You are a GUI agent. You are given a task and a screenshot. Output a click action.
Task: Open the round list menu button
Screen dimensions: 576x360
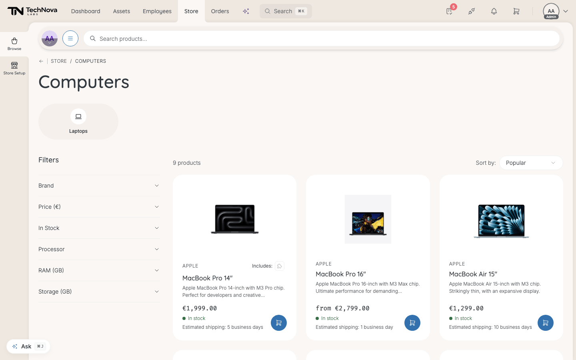pyautogui.click(x=70, y=38)
